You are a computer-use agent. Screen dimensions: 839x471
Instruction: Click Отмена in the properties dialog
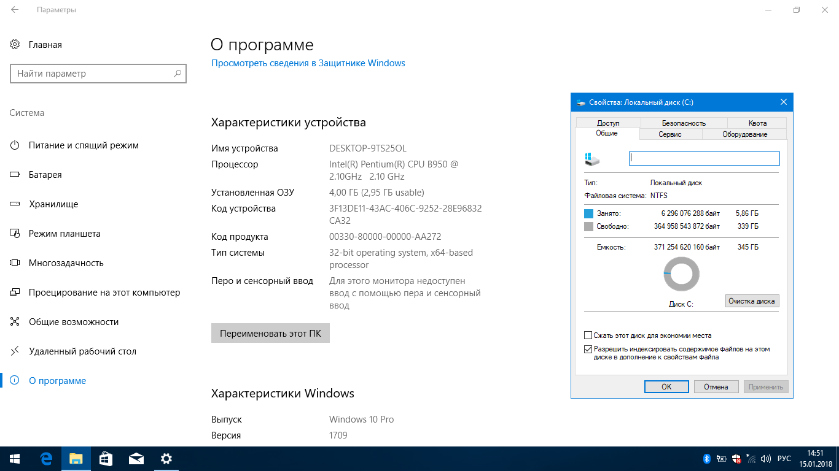point(716,387)
